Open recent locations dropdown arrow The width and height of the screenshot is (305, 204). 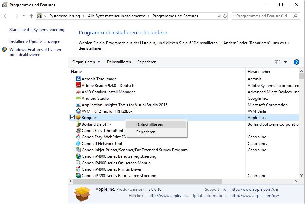point(24,16)
